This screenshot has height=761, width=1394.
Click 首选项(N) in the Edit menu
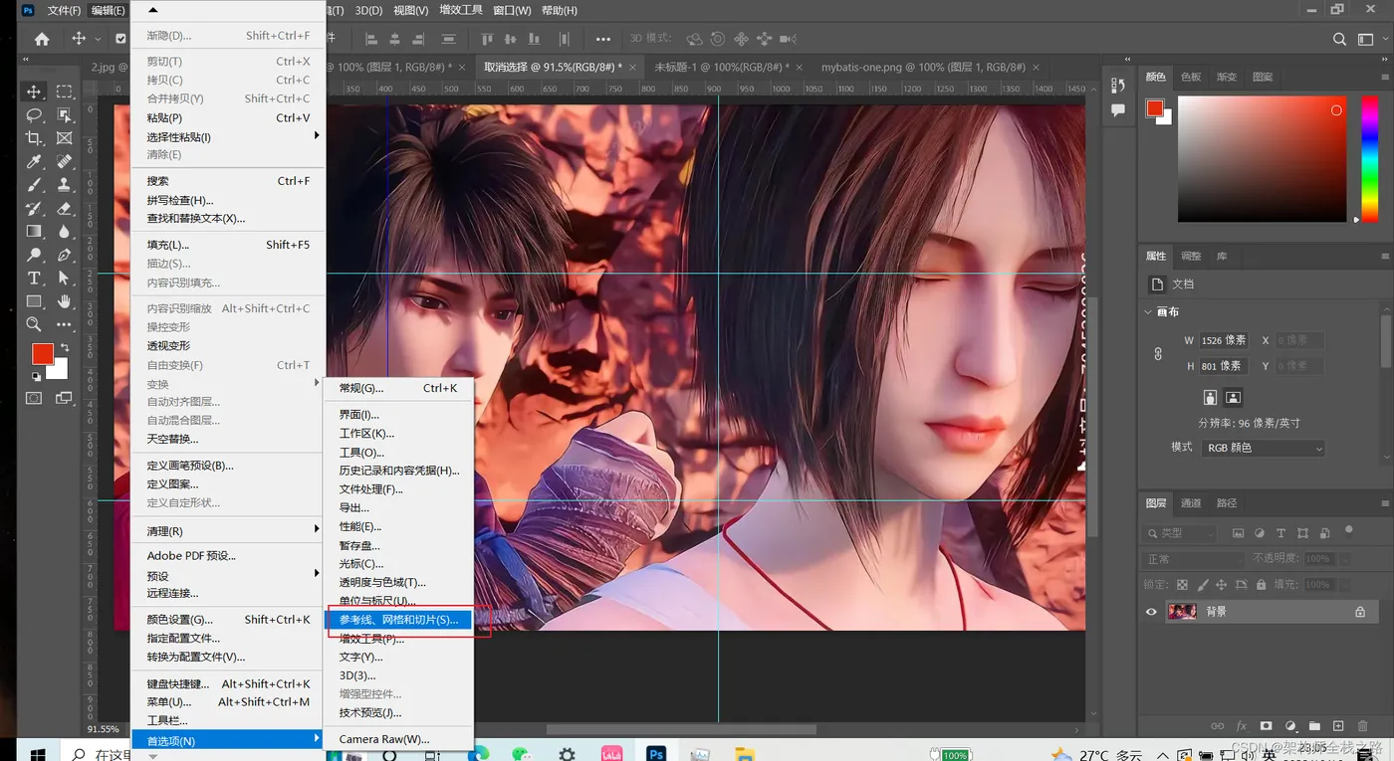coord(228,740)
